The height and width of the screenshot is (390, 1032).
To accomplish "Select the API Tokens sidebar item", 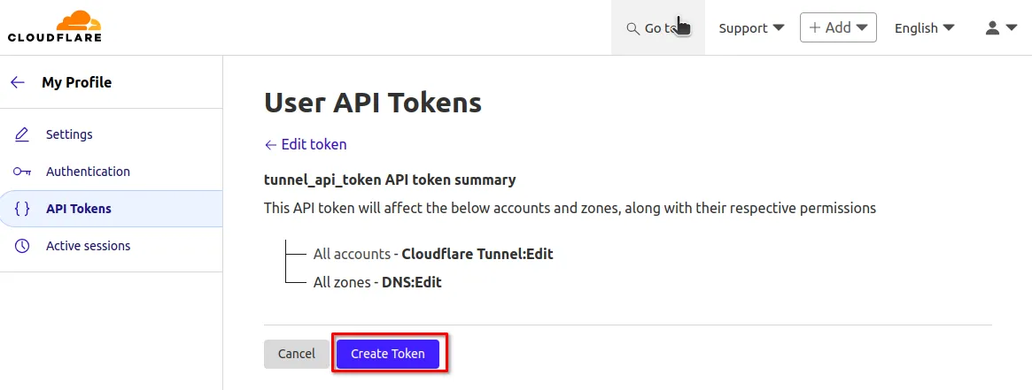I will coord(79,209).
